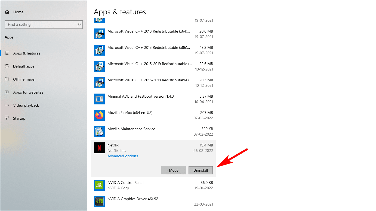
Task: Click the Mozilla Maintenance Service icon
Action: 99,132
